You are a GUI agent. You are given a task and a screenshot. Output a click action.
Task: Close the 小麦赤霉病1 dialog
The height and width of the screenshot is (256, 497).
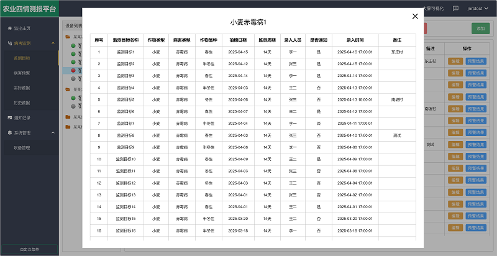[415, 17]
